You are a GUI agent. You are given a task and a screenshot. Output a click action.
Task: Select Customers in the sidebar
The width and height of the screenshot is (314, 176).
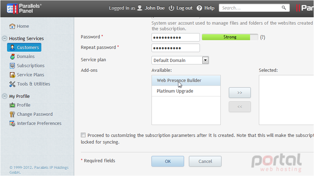(x=24, y=48)
